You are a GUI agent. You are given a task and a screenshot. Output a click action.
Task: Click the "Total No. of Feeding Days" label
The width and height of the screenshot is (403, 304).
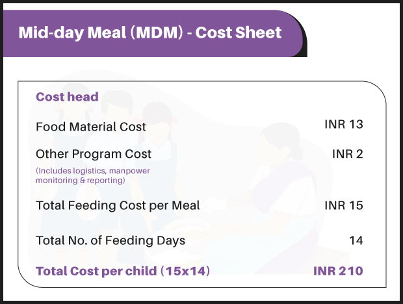tap(110, 240)
